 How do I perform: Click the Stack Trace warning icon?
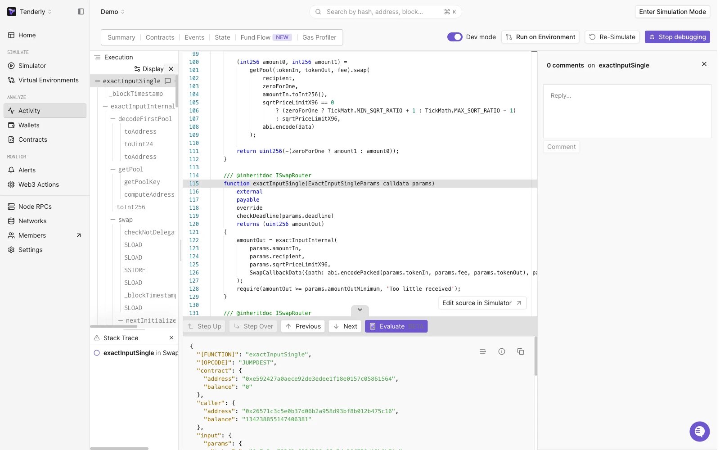(x=97, y=338)
